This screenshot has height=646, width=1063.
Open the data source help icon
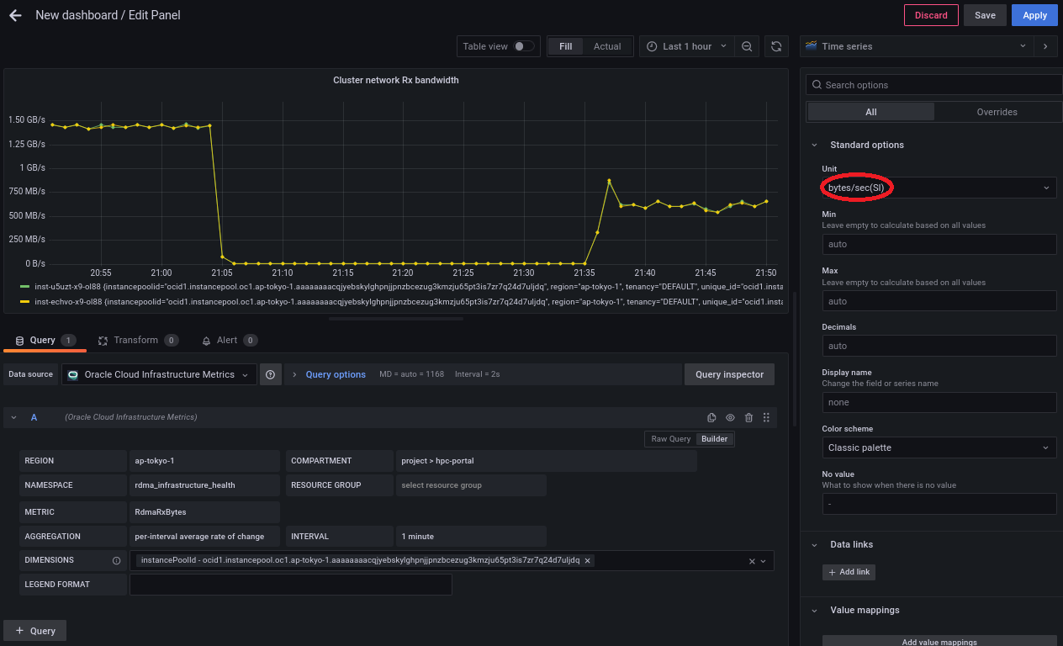[270, 374]
